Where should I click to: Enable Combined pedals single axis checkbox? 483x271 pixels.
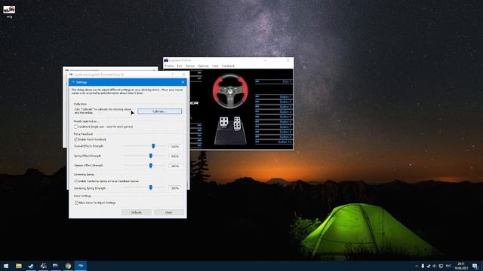(x=75, y=126)
